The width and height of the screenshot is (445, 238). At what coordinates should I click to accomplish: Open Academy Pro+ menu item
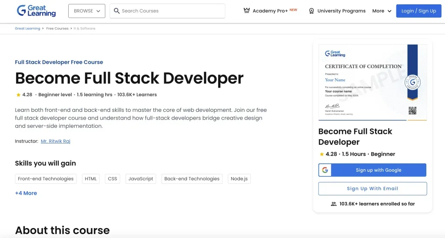point(270,11)
